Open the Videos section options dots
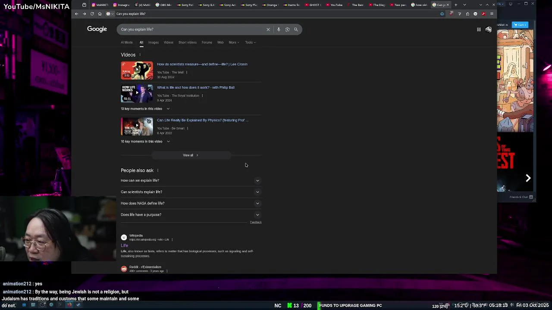This screenshot has height=310, width=552. [x=140, y=55]
